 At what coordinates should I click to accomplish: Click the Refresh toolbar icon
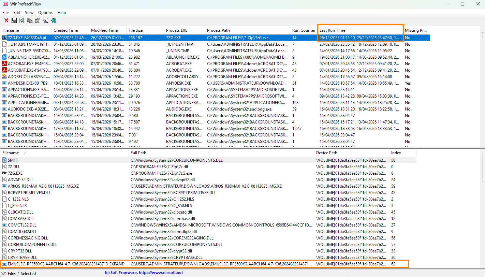click(22, 20)
